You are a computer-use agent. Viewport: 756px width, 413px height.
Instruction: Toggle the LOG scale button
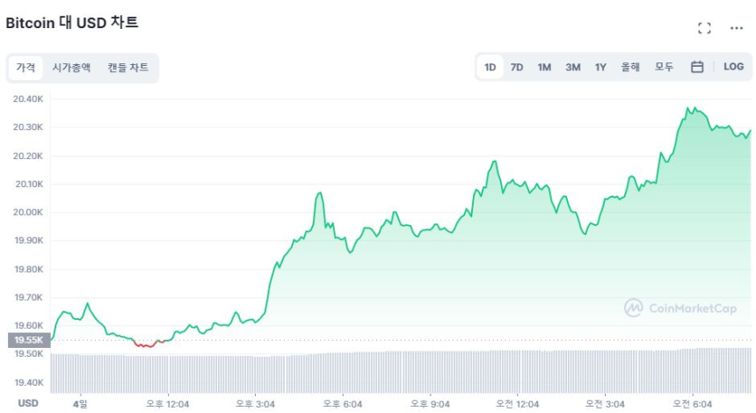(733, 67)
